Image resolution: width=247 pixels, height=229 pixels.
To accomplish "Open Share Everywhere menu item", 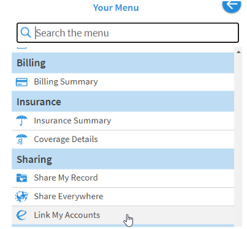I will click(x=123, y=197).
